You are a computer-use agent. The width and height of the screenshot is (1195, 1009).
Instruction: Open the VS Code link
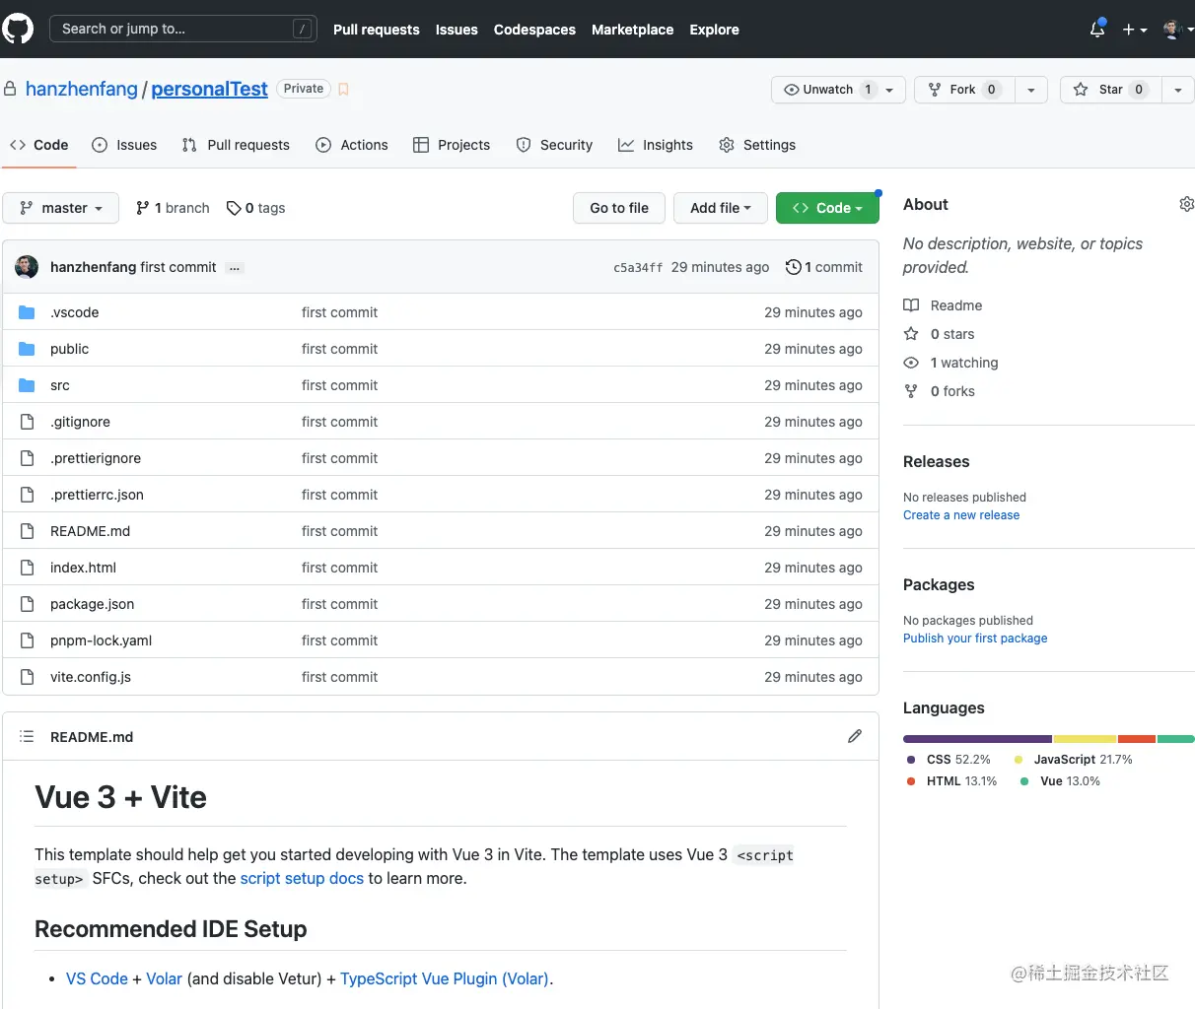[97, 978]
